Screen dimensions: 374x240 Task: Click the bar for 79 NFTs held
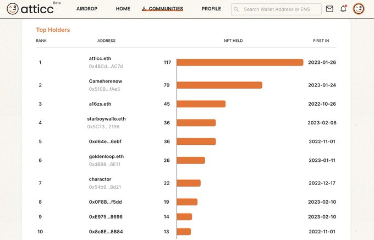[219, 85]
